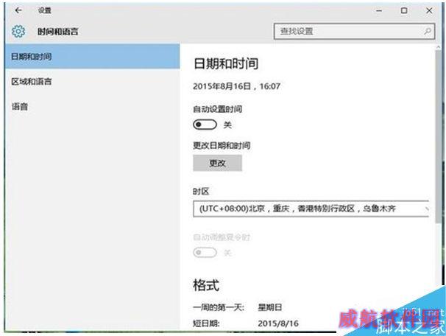Open the 语音 sidebar item

pos(92,107)
